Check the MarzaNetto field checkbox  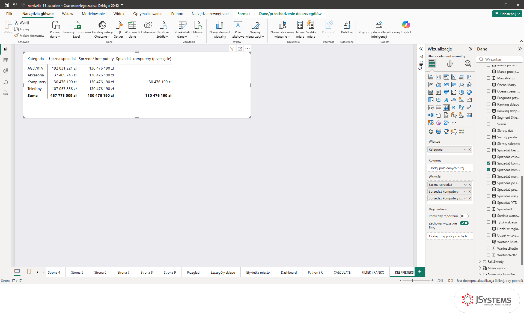pyautogui.click(x=489, y=78)
